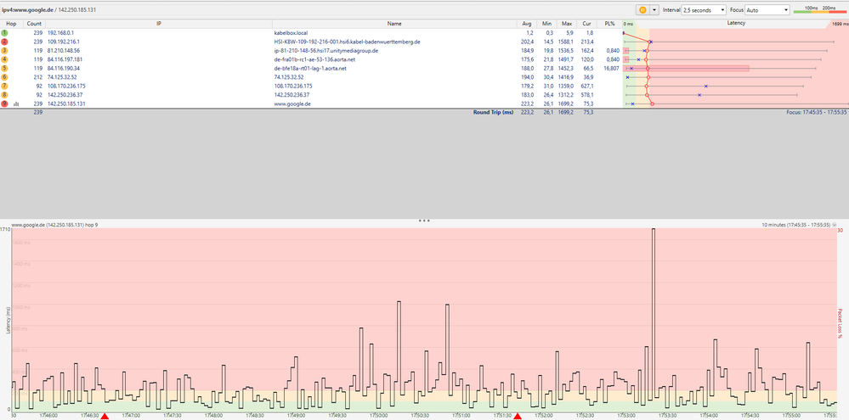
Task: Click the 100ms/200ms latency color scale
Action: [x=819, y=9]
